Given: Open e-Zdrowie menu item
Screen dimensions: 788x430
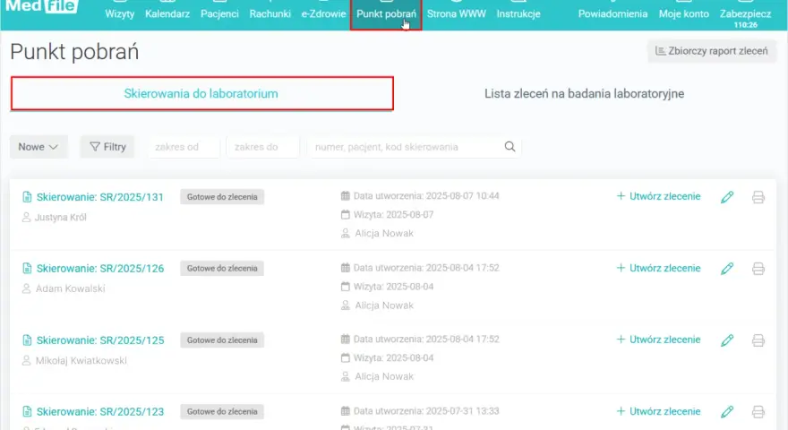Looking at the screenshot, I should (x=323, y=13).
